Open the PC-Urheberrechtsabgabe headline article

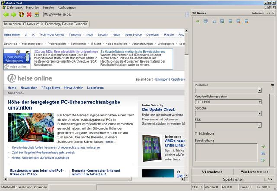coord(64,105)
